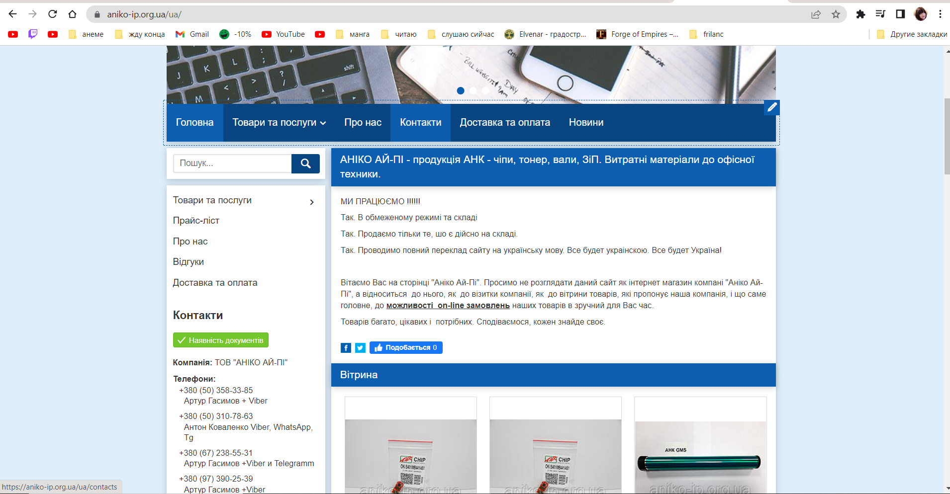
Task: Click the Контакти sidebar heading
Action: point(198,315)
